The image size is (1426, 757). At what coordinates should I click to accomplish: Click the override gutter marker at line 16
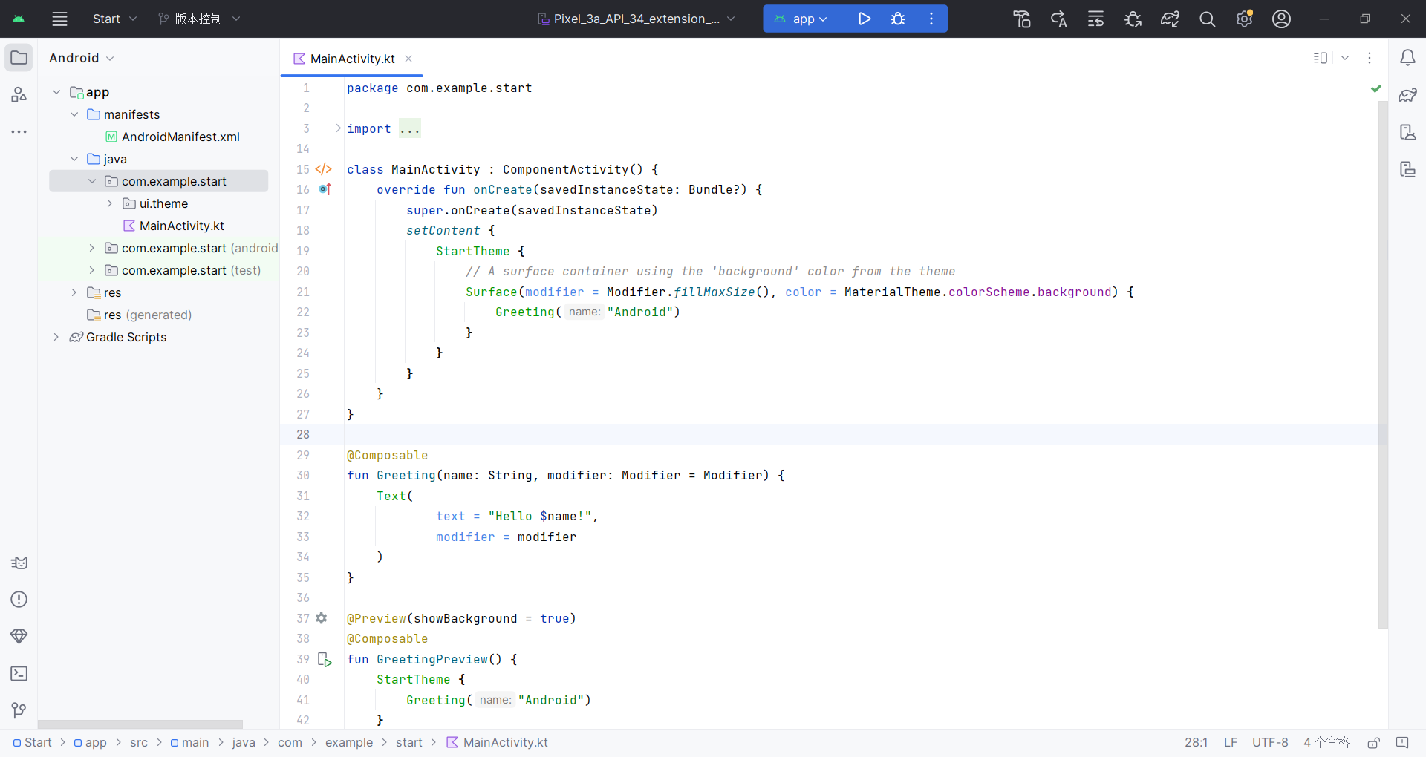325,190
